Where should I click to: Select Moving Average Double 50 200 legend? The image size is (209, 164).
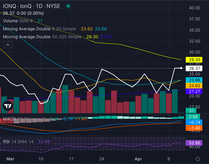42,37
